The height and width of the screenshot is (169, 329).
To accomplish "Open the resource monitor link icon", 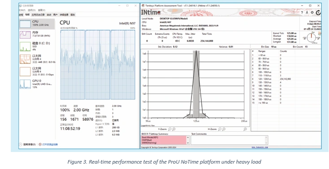I will (x=40, y=144).
